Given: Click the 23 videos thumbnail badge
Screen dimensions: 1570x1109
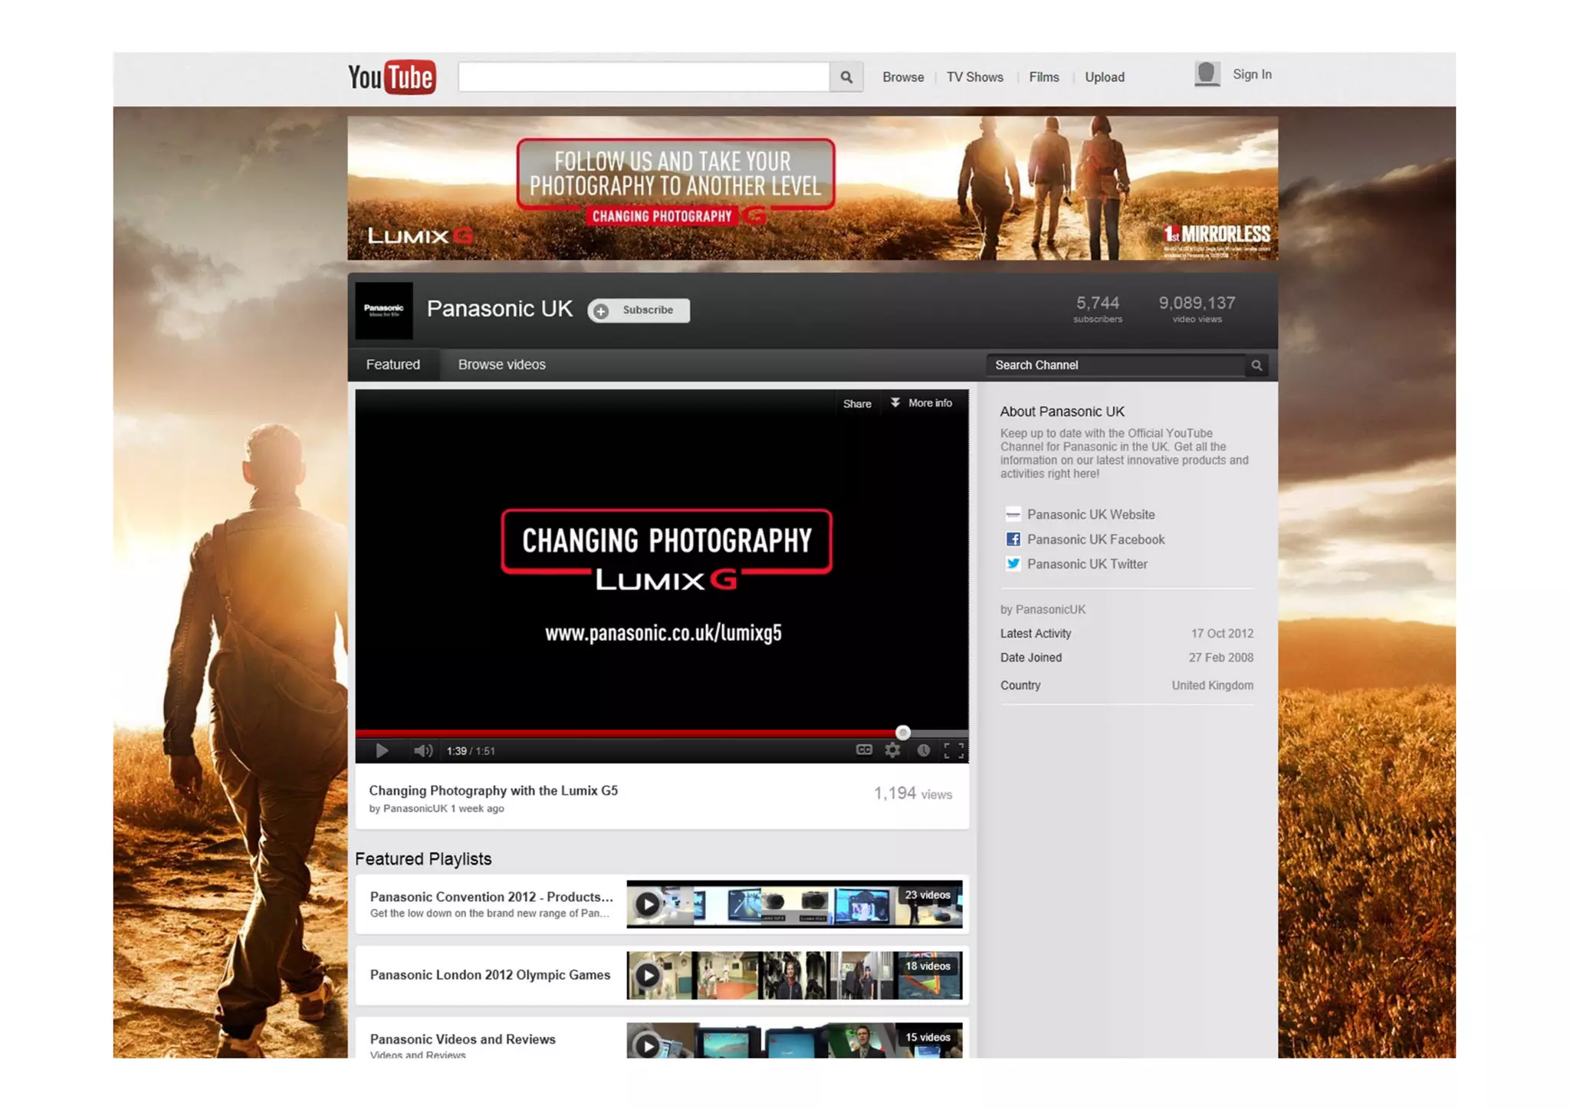Looking at the screenshot, I should [x=928, y=895].
